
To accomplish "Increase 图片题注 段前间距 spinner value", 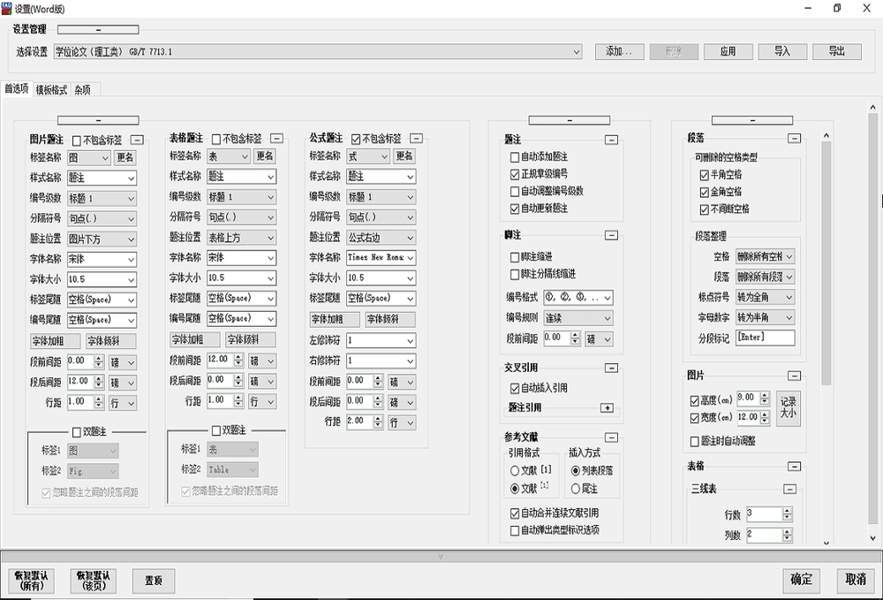I will (x=99, y=358).
